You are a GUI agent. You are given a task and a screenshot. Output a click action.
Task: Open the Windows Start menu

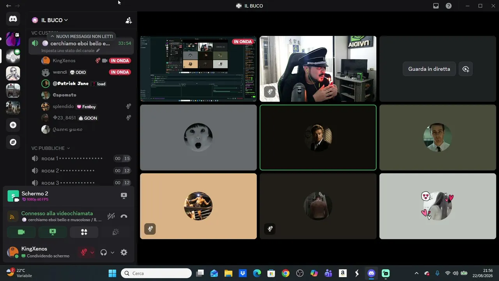point(112,273)
